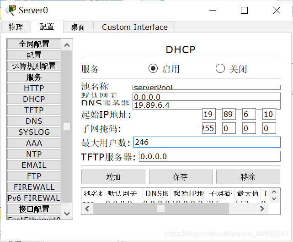Image resolution: width=293 pixels, height=242 pixels.
Task: Click the 移除 button
Action: click(x=248, y=177)
